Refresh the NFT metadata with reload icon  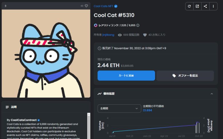tap(189, 6)
